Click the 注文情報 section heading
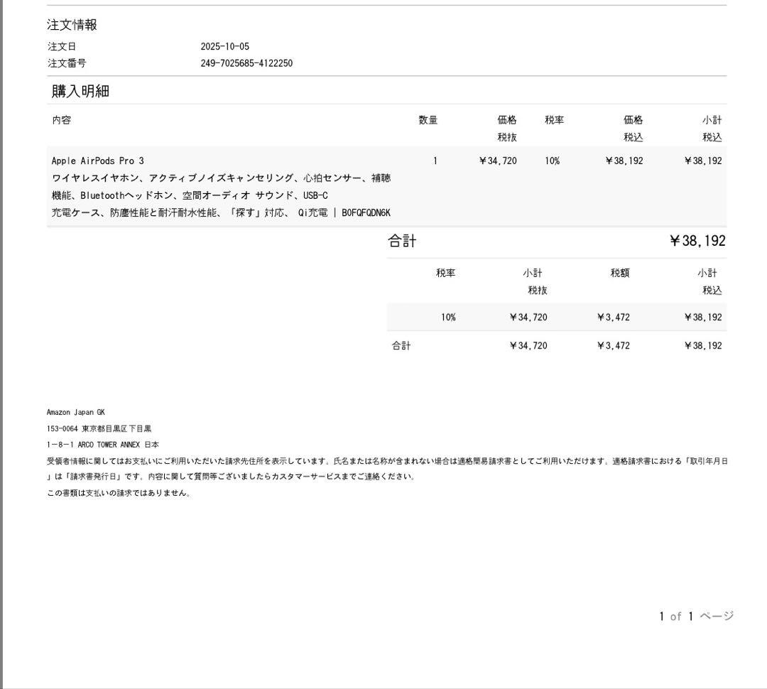This screenshot has width=767, height=689. pos(72,23)
